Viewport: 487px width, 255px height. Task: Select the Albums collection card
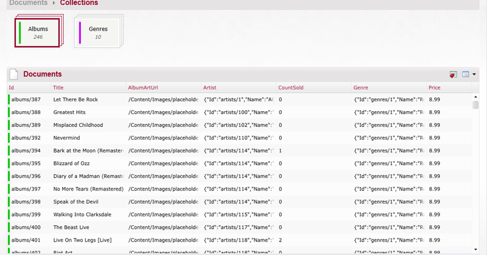pyautogui.click(x=37, y=33)
